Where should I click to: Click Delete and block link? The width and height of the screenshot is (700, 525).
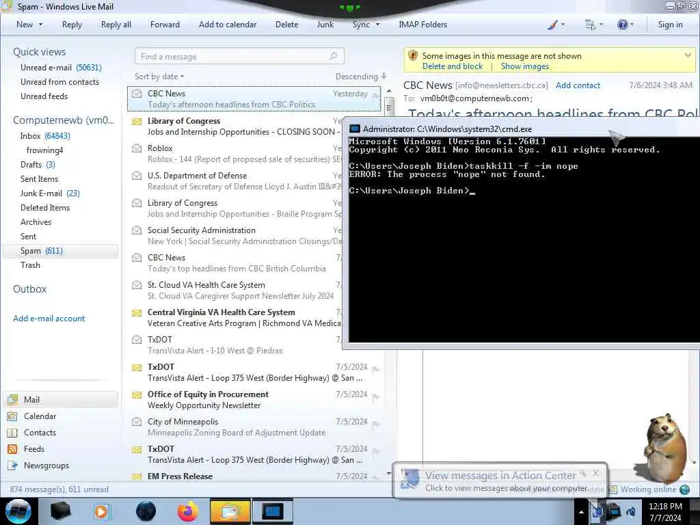click(x=453, y=66)
